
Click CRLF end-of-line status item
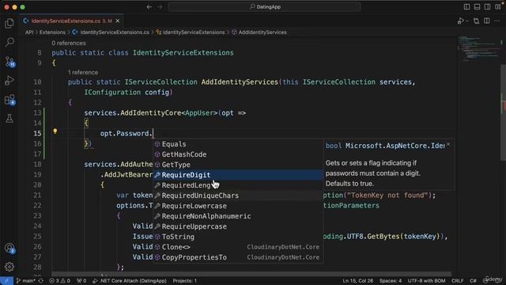[457, 281]
